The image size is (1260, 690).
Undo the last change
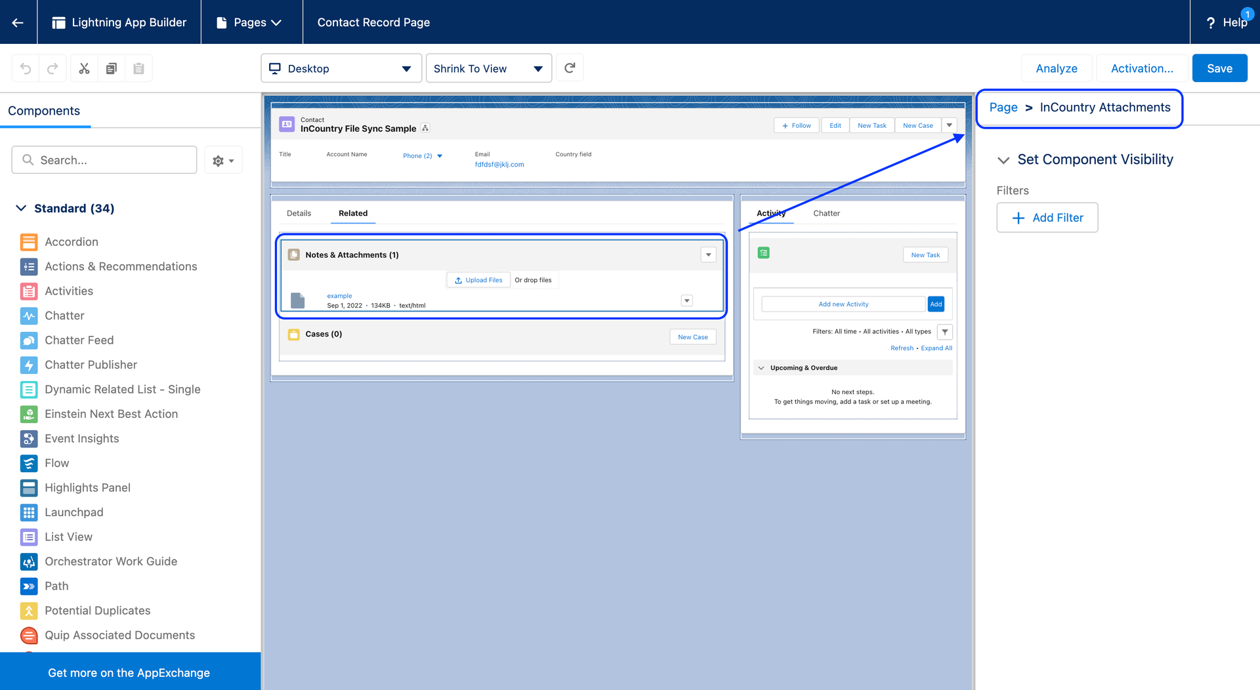(x=26, y=68)
